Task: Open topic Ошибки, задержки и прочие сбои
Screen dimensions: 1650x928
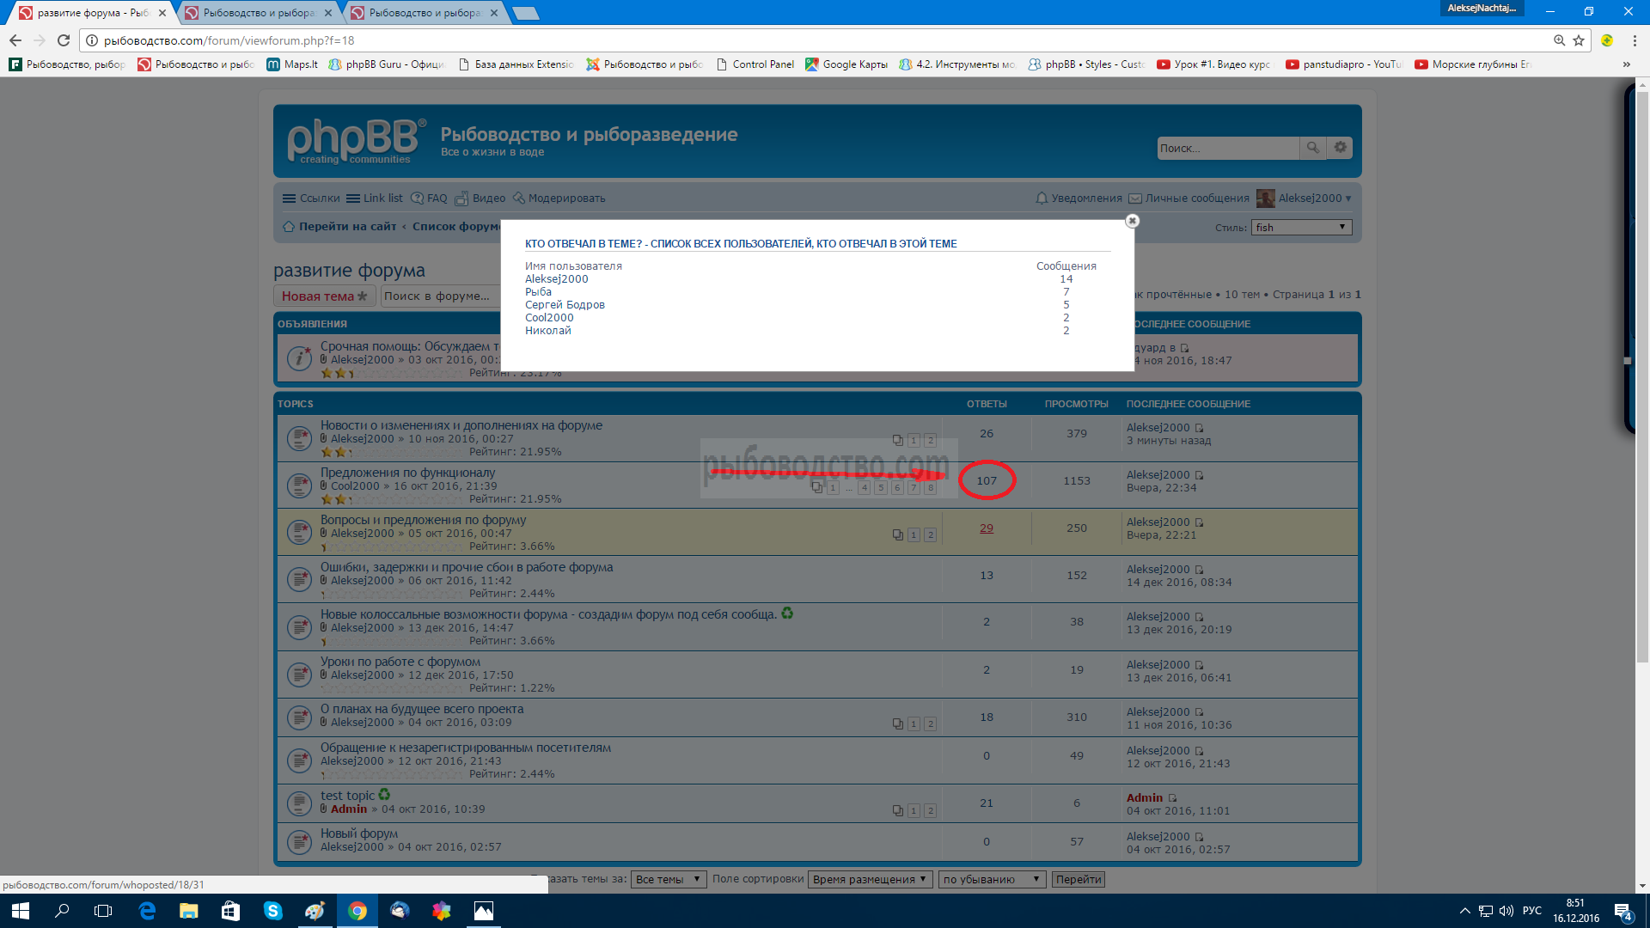Action: pos(467,567)
